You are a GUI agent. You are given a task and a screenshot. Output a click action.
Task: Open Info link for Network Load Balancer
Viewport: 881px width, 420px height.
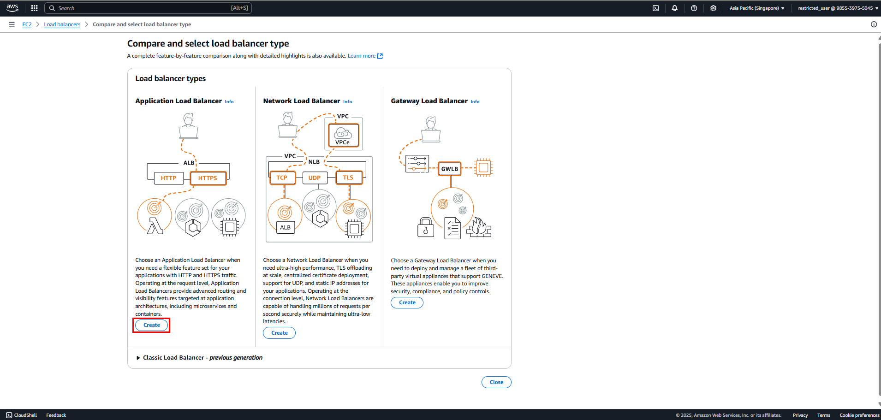coord(348,101)
